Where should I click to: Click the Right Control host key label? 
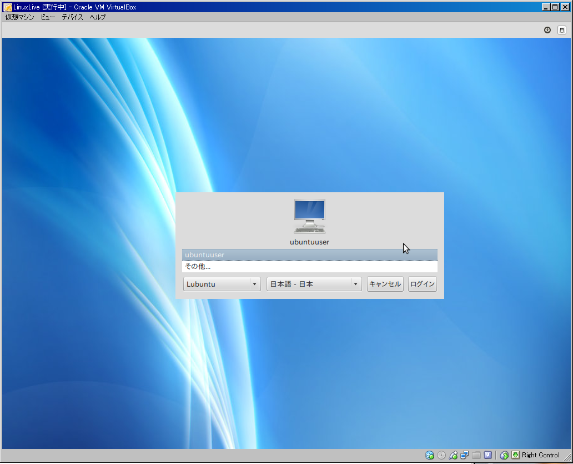pyautogui.click(x=540, y=455)
